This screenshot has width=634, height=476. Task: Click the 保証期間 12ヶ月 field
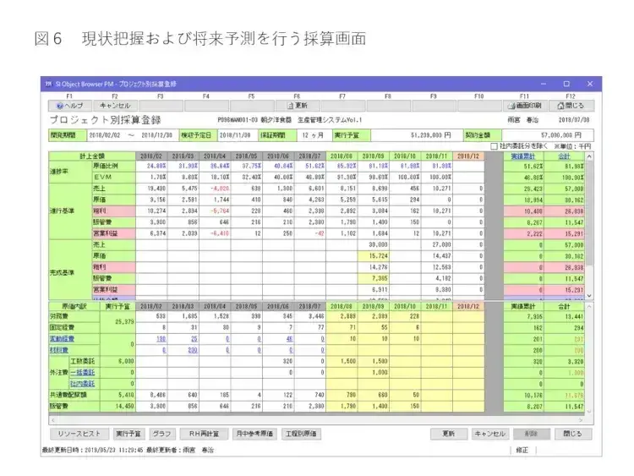pyautogui.click(x=314, y=135)
